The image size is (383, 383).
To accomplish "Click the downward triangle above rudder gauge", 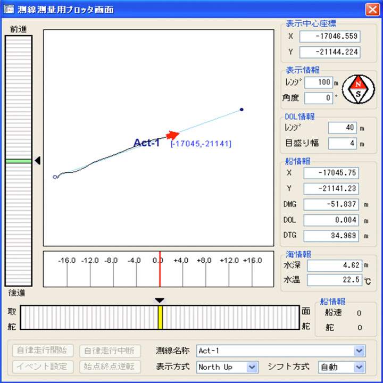I will coord(160,301).
